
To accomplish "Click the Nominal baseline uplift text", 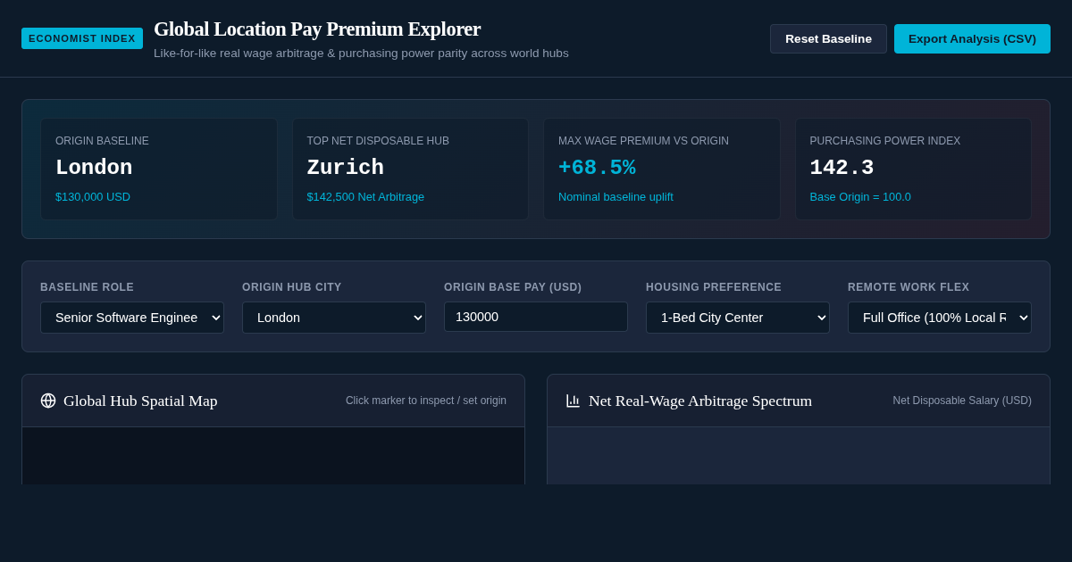I will tap(616, 196).
